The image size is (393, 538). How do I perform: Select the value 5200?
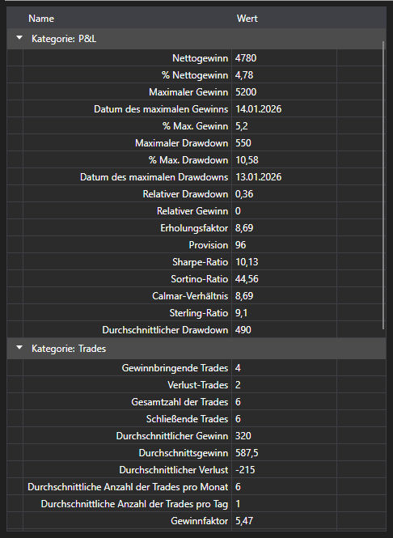pos(246,92)
